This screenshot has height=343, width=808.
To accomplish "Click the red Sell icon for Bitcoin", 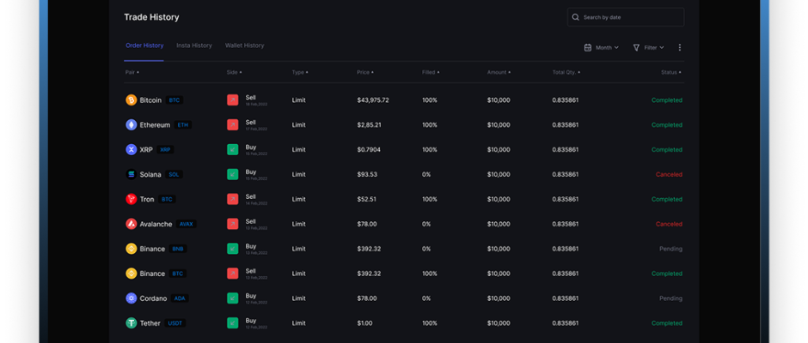I will coord(232,100).
